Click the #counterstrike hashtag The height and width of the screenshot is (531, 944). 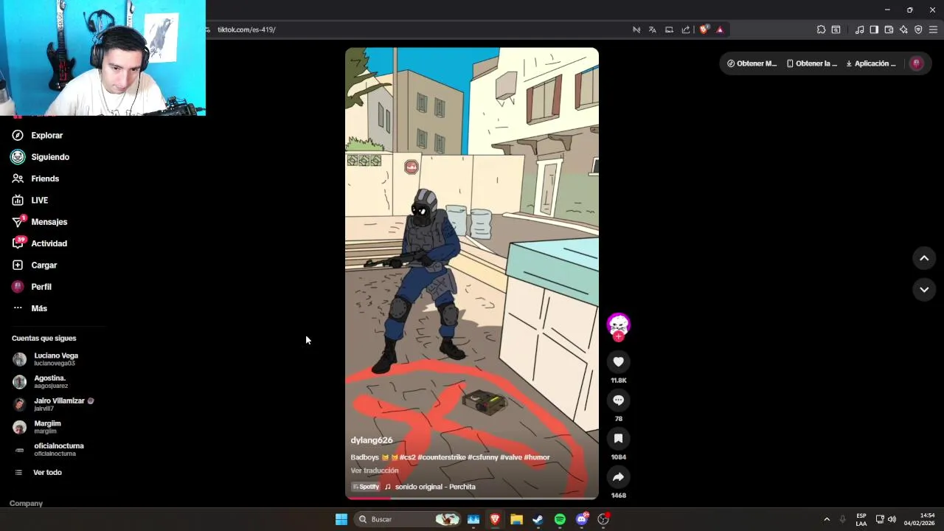coord(442,457)
